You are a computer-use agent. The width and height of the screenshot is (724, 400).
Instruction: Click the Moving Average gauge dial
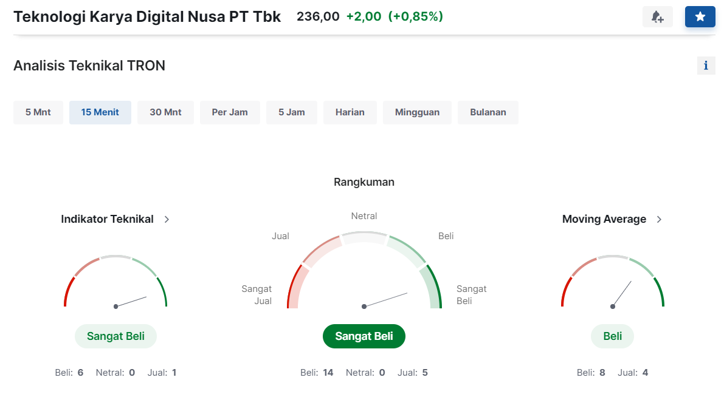[x=612, y=285]
